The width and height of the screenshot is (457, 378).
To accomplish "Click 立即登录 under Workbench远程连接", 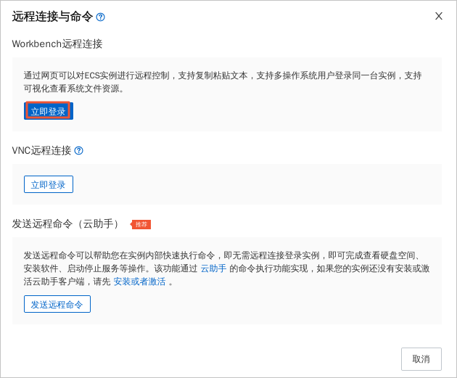I will pos(49,111).
